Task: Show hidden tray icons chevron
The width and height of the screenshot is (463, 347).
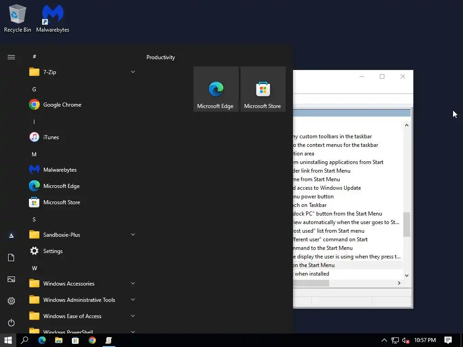Action: click(384, 341)
